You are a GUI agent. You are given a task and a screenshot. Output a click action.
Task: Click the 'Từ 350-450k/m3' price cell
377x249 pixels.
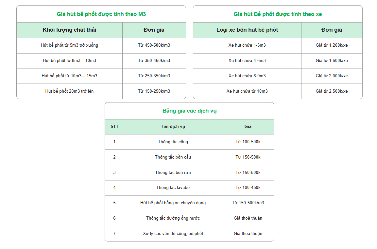click(154, 61)
